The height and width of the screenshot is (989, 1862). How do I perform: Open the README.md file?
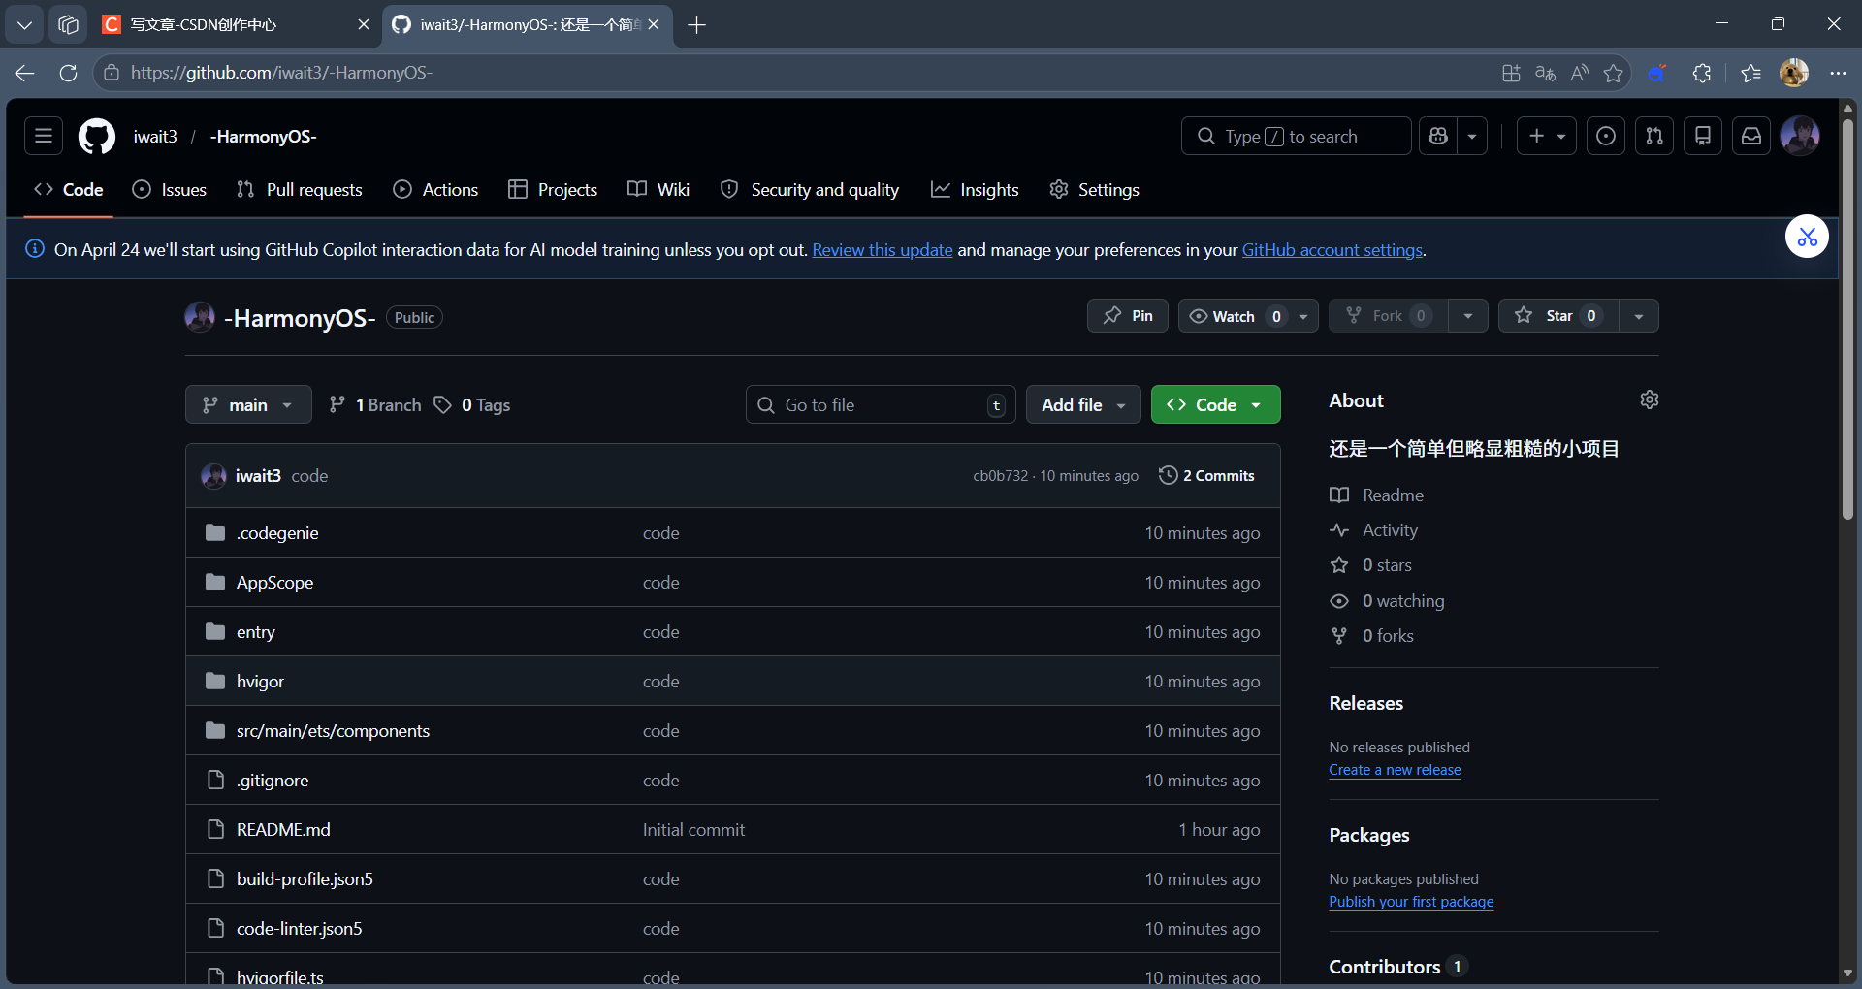point(283,830)
